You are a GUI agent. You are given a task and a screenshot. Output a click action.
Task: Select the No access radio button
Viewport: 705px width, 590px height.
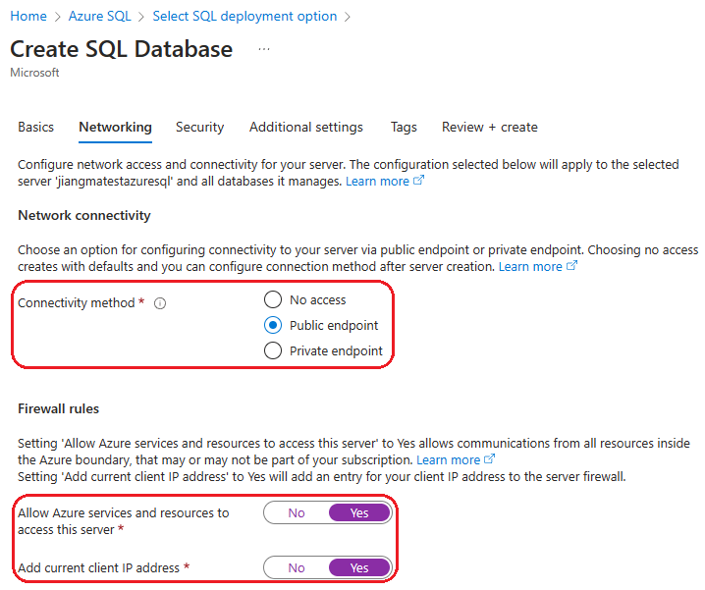273,299
